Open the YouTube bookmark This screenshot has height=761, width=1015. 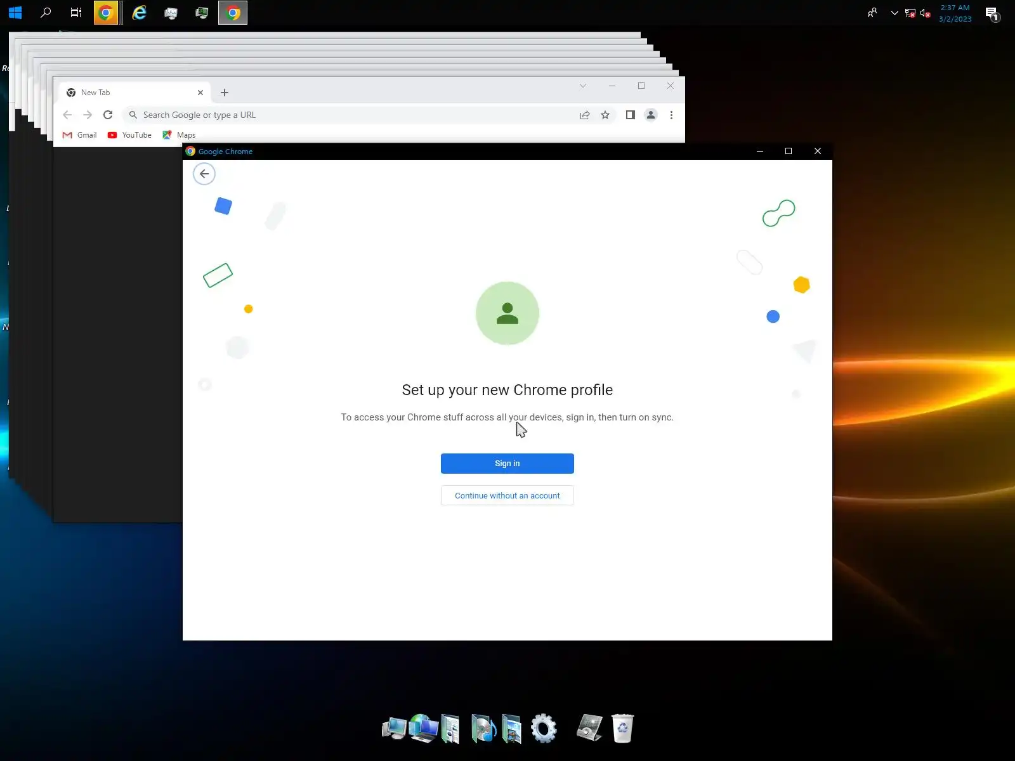[129, 135]
